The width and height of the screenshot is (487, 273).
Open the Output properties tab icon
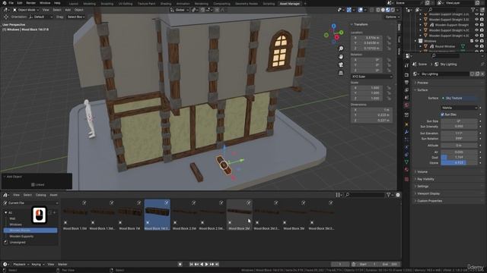[406, 83]
